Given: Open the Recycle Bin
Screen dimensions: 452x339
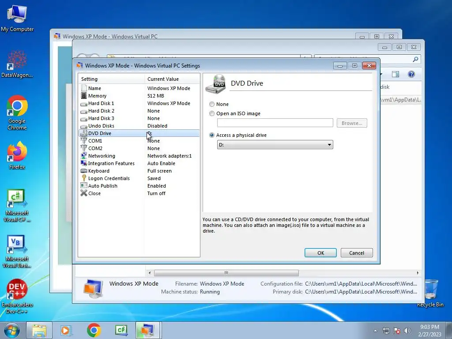Looking at the screenshot, I should pos(430,293).
